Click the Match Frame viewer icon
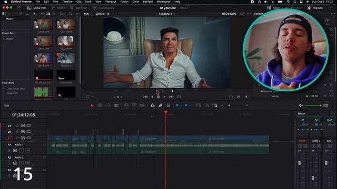The width and height of the screenshot is (337, 189). click(x=231, y=97)
